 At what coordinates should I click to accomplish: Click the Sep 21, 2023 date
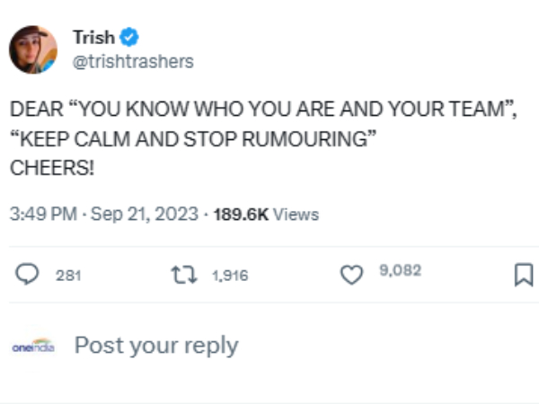146,215
